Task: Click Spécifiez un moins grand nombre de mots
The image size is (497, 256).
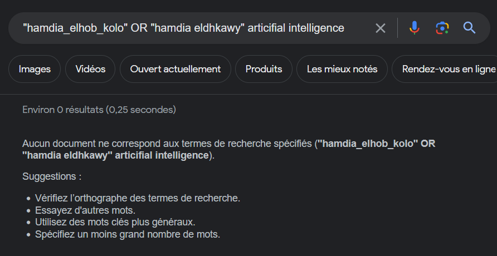Action: [127, 234]
